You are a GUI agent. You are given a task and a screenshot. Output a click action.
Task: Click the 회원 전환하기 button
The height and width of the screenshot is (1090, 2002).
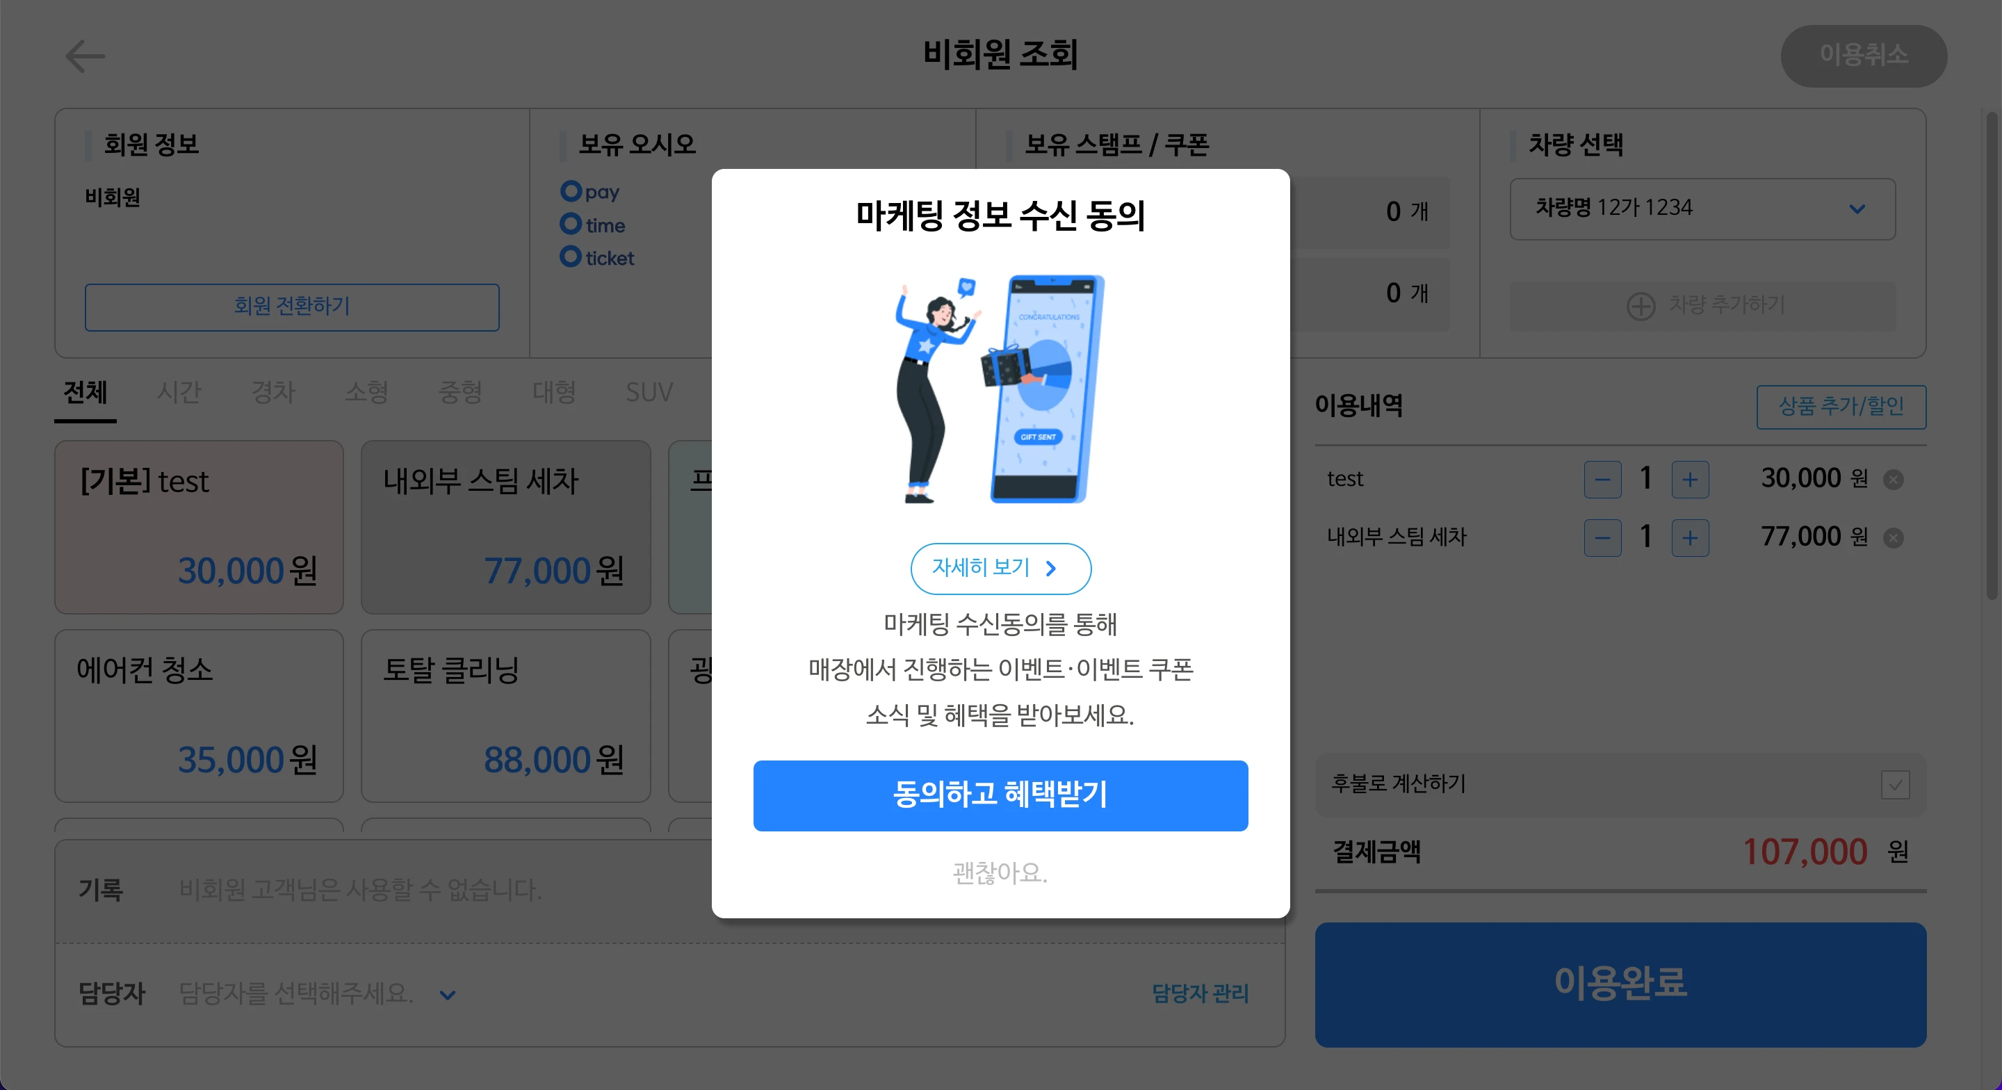[x=291, y=307]
